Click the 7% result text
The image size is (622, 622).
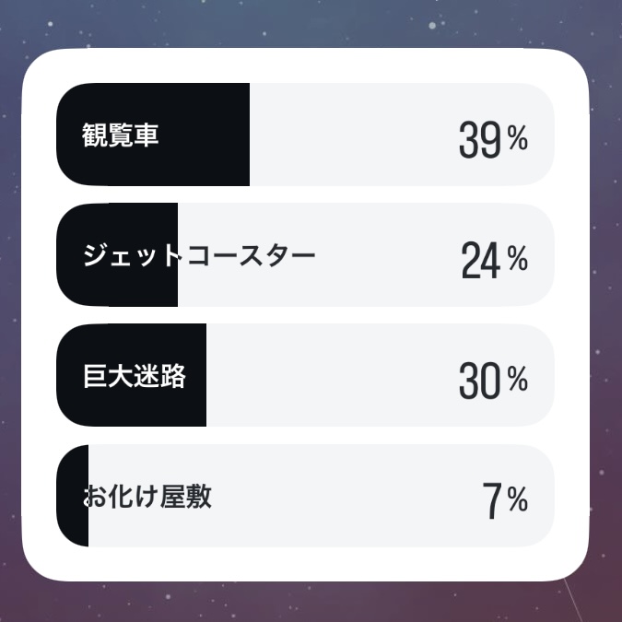505,500
